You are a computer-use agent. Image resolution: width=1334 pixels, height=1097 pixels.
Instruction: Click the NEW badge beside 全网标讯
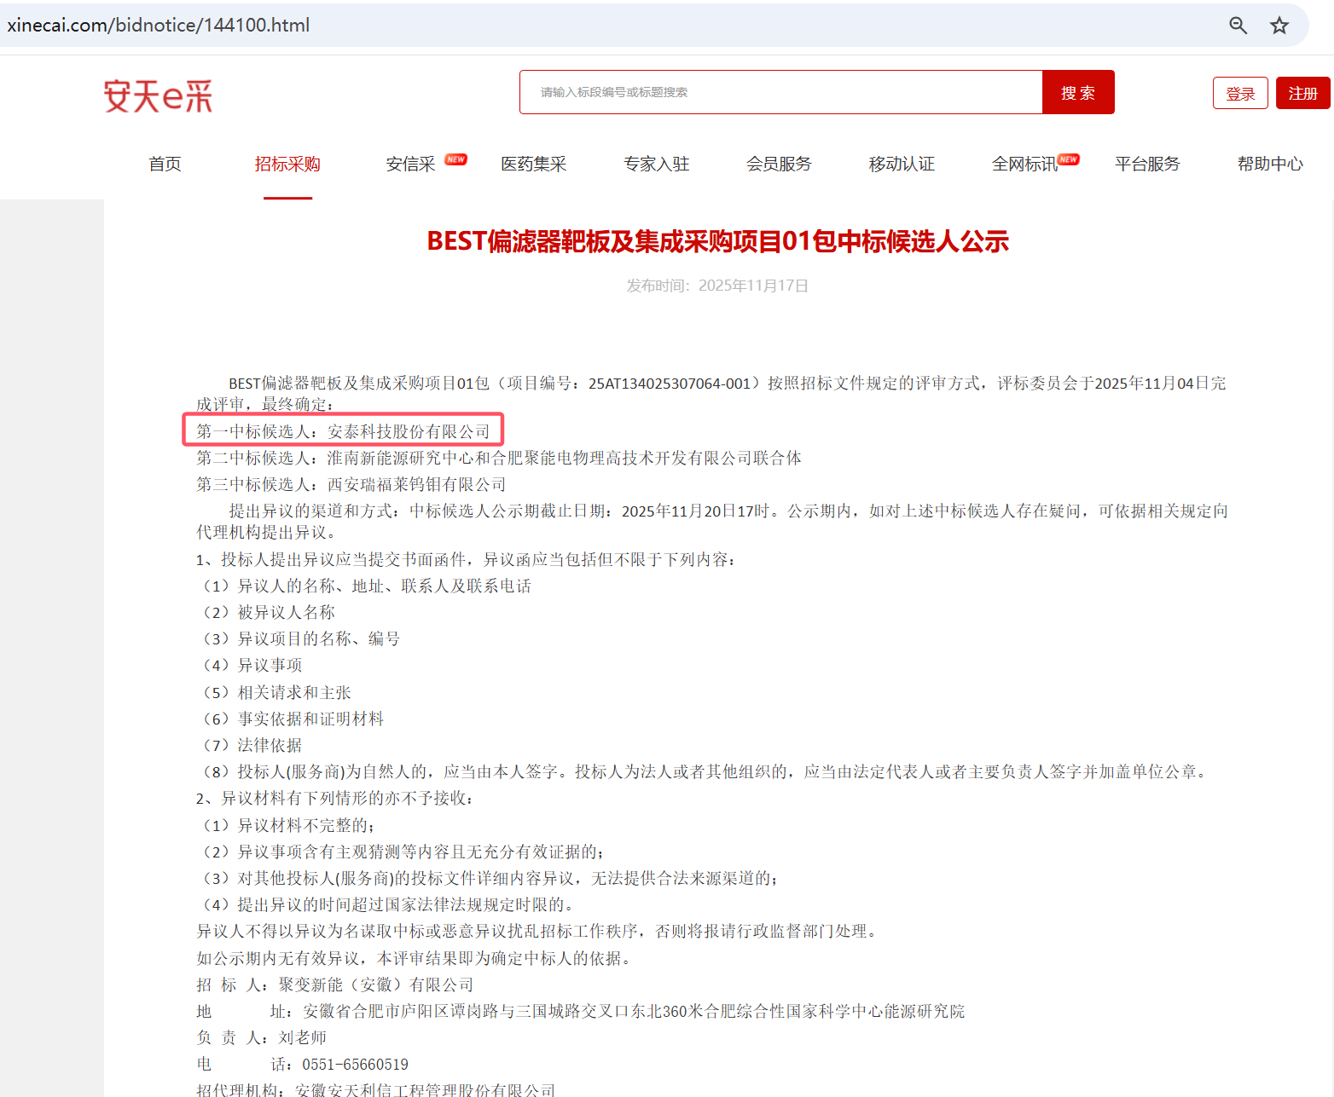point(1069,159)
